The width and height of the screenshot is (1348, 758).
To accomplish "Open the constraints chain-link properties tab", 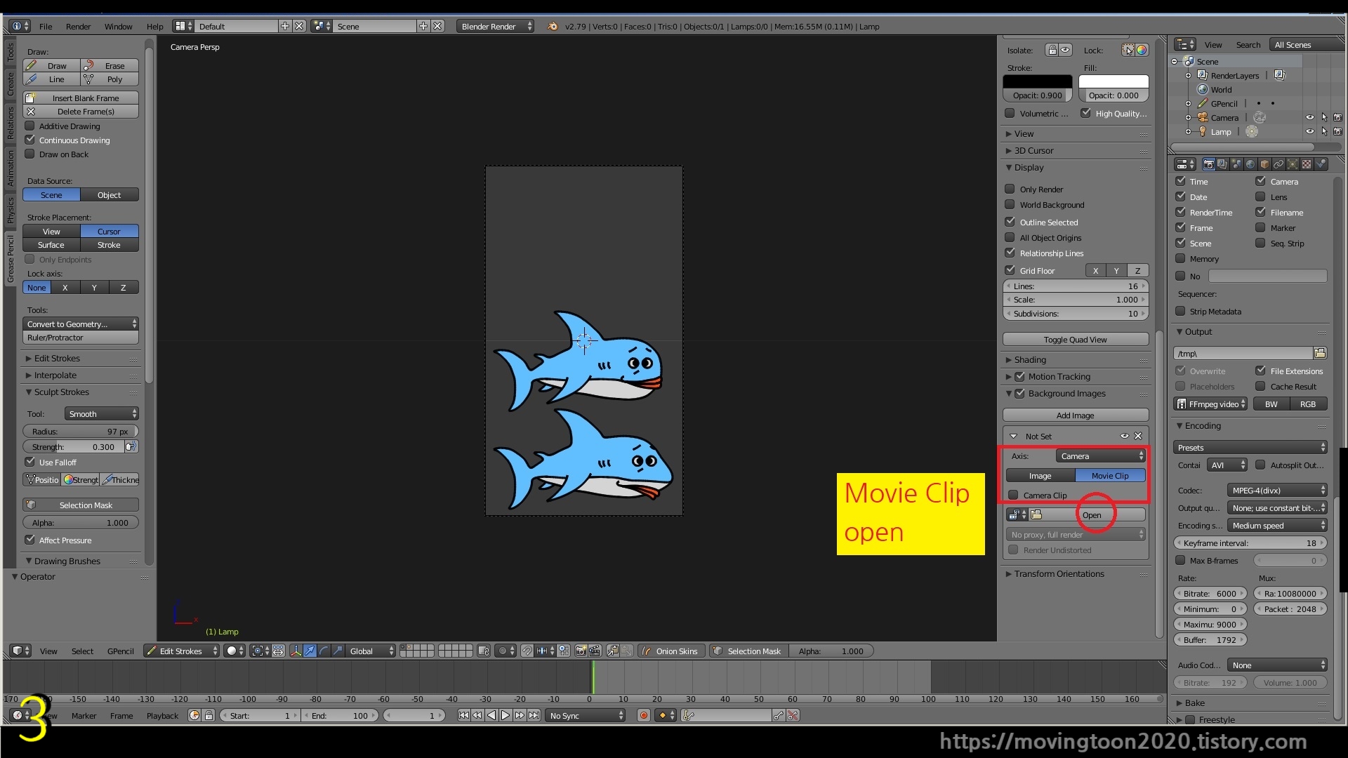I will point(1278,164).
